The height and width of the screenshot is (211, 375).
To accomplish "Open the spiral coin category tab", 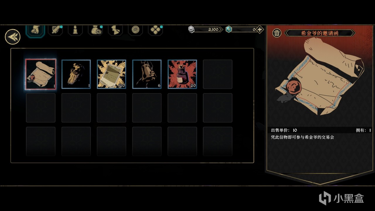I will [135, 30].
